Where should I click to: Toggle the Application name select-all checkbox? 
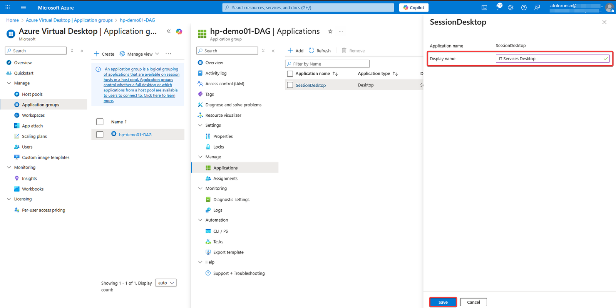pyautogui.click(x=290, y=74)
